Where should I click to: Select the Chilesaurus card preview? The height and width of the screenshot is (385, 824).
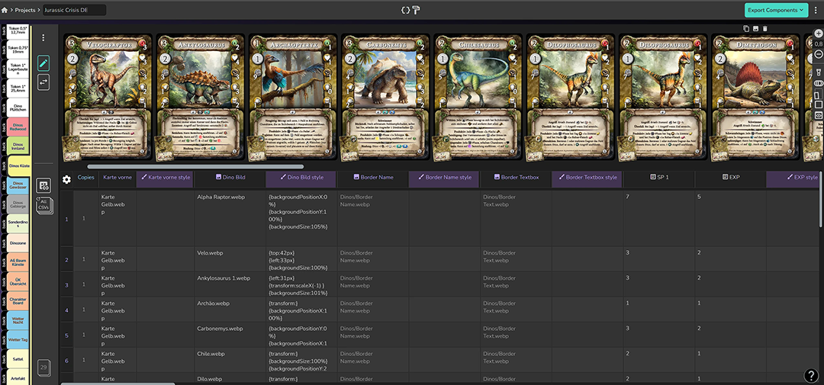(477, 98)
